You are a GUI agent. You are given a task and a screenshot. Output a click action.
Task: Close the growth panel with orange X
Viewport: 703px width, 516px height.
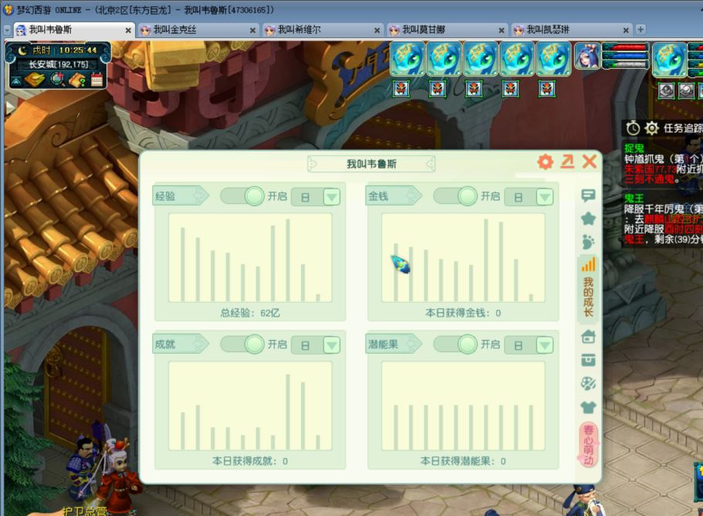[589, 161]
